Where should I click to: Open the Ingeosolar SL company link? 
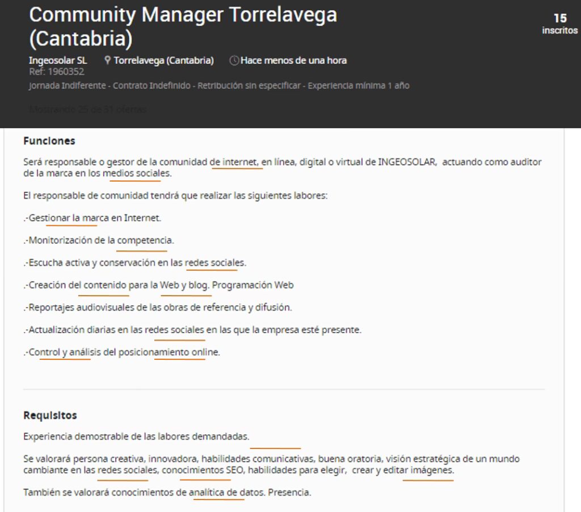point(58,60)
